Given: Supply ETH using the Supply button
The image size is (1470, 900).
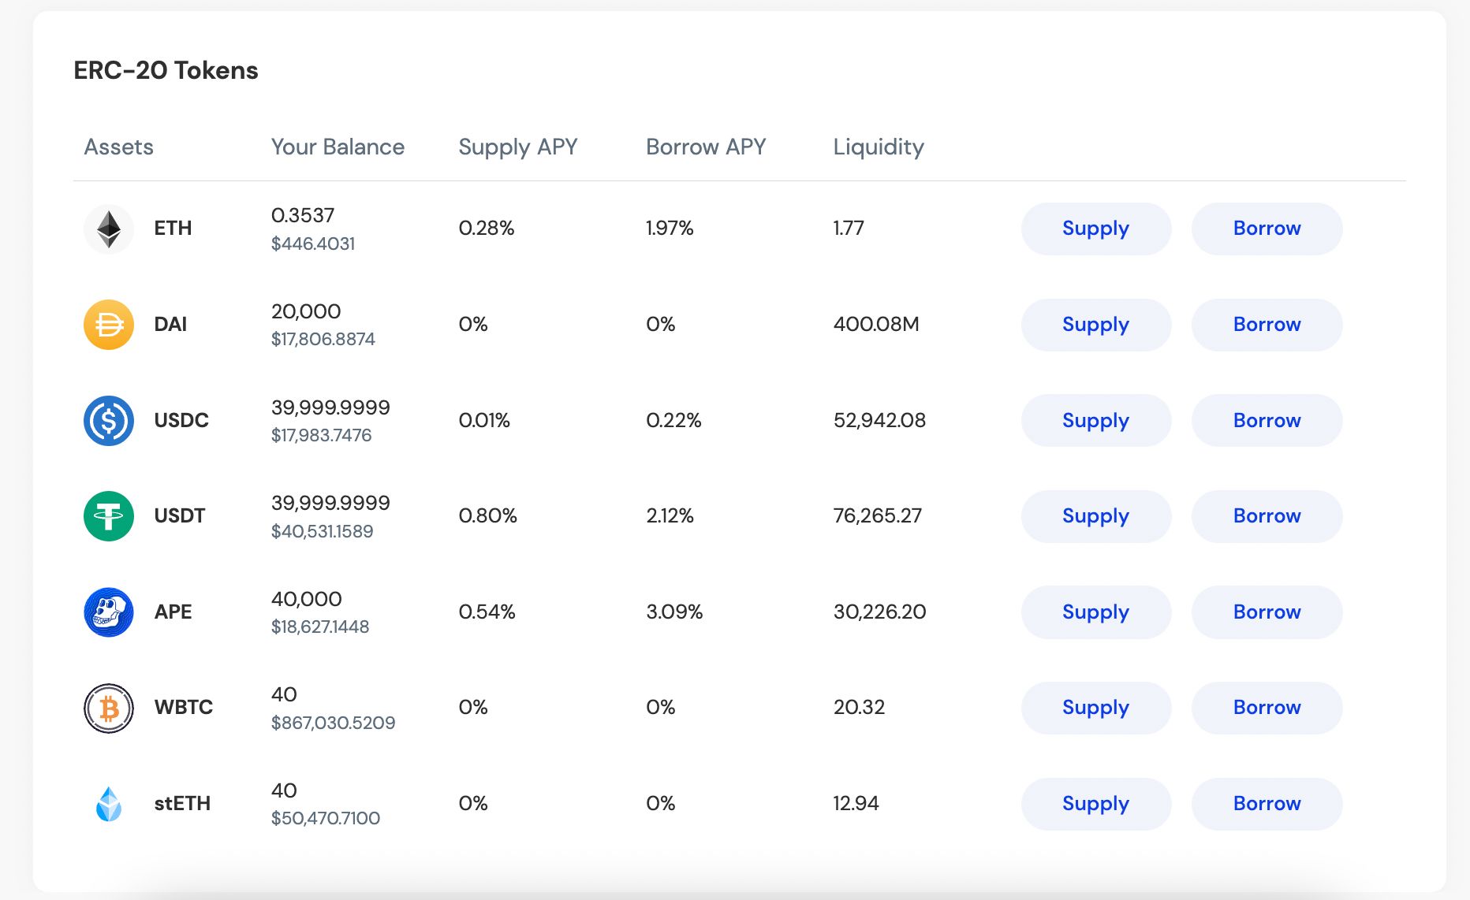Looking at the screenshot, I should pyautogui.click(x=1096, y=229).
